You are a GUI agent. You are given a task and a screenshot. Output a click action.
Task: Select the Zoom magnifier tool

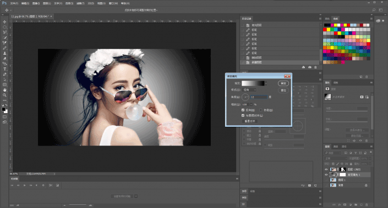(4, 95)
